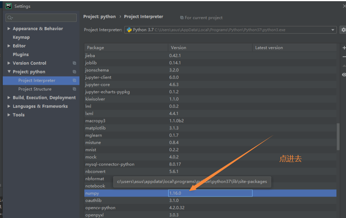Select the mistune package row

(210, 142)
